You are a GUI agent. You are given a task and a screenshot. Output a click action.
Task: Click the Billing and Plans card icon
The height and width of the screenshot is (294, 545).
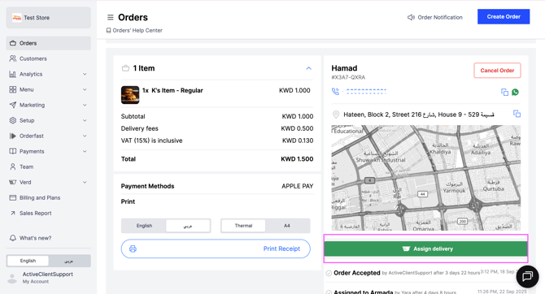[13, 197]
